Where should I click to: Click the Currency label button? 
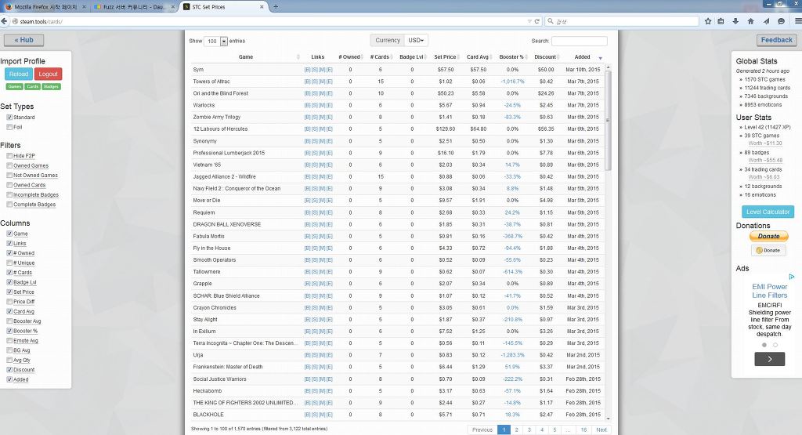387,41
